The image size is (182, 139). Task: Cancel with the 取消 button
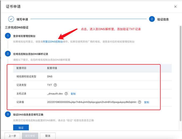click(x=48, y=136)
